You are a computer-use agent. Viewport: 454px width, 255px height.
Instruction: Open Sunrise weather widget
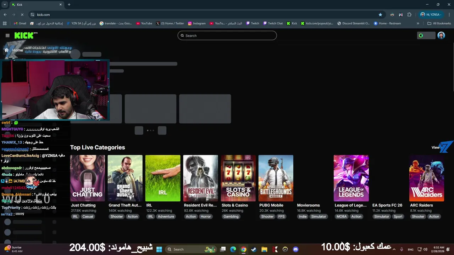coord(13,249)
